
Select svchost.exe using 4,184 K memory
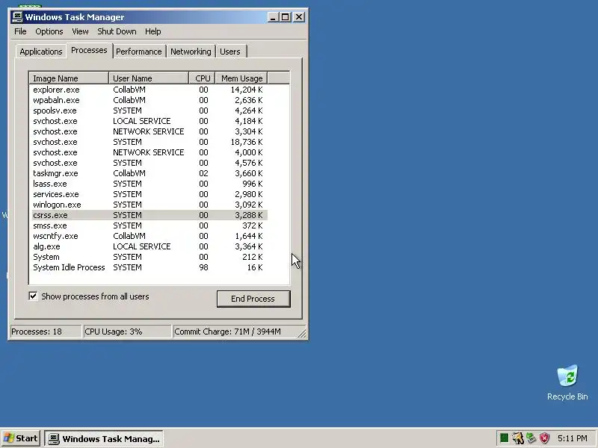(x=149, y=121)
